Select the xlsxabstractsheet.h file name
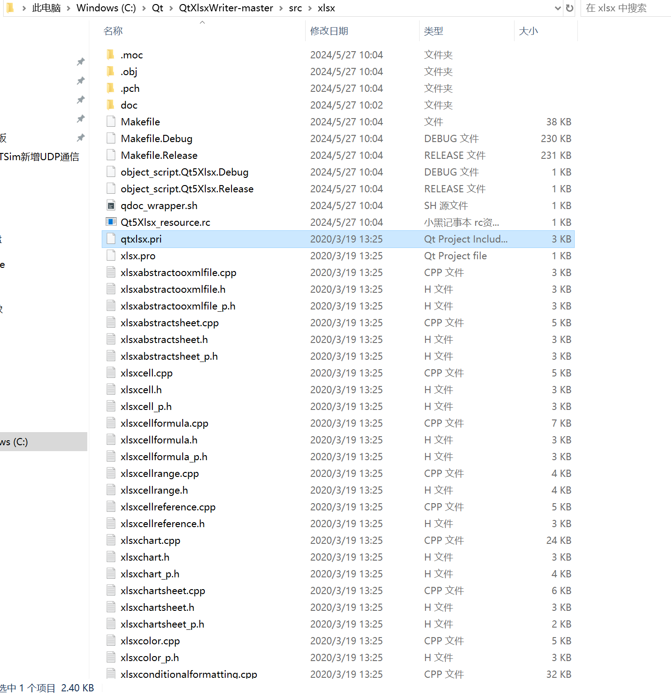 pyautogui.click(x=164, y=339)
